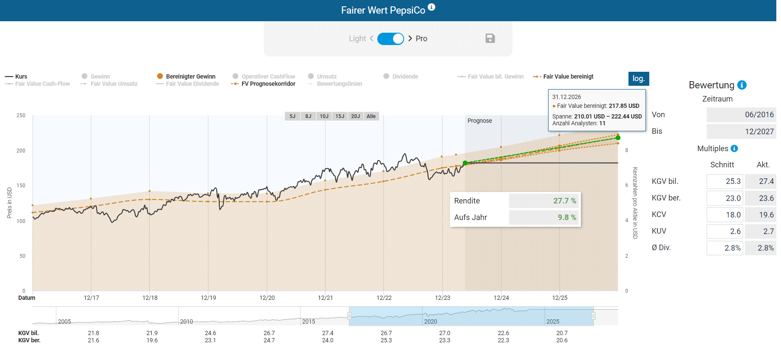The image size is (781, 344).
Task: Click Ø Div. Schnitt value 2.8%
Action: [x=725, y=248]
